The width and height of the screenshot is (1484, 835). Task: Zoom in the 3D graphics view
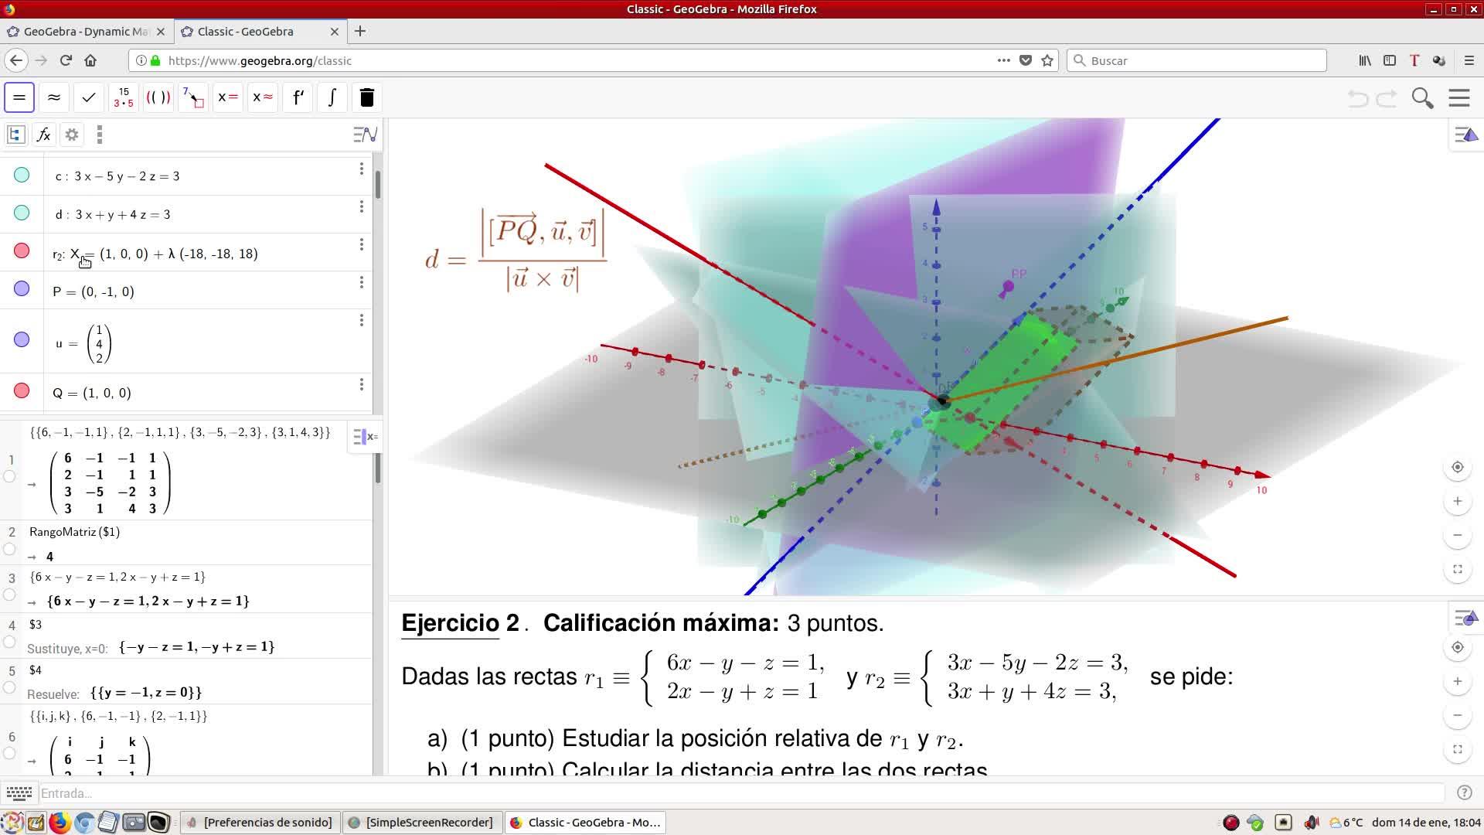(x=1457, y=501)
